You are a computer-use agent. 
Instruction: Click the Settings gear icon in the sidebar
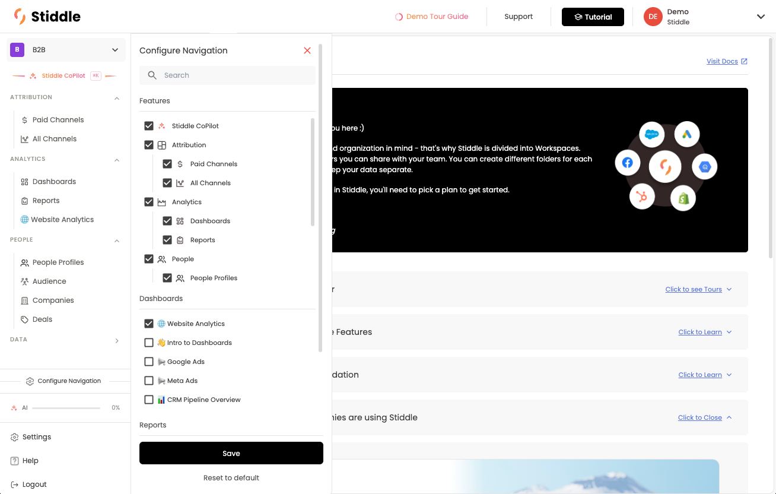[15, 437]
